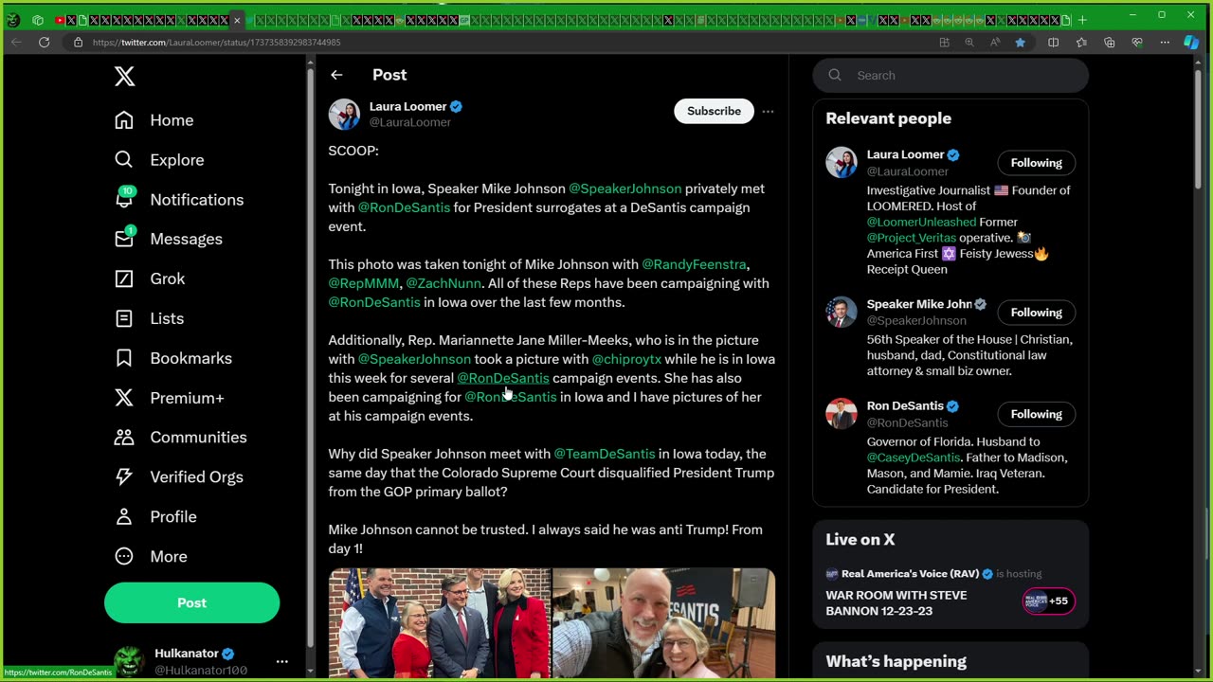This screenshot has height=682, width=1213.
Task: Open Browser essentials heart icon
Action: 1137,43
